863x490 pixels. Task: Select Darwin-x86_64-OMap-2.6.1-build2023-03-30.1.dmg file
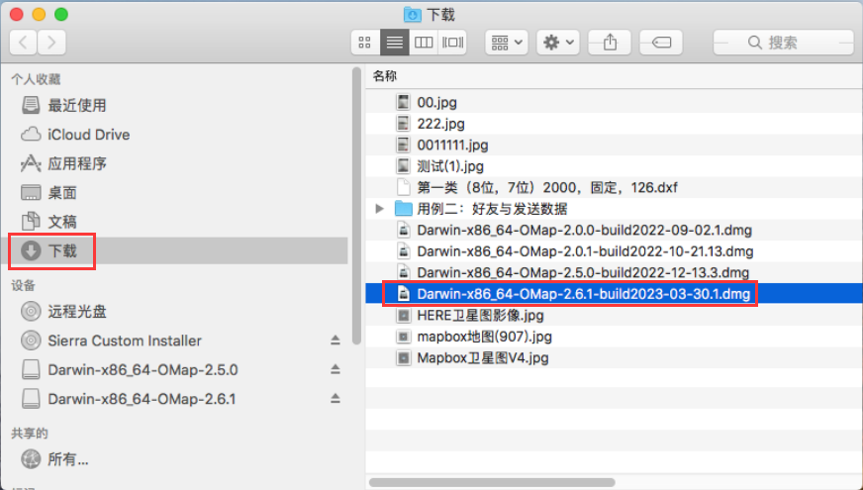pos(583,294)
